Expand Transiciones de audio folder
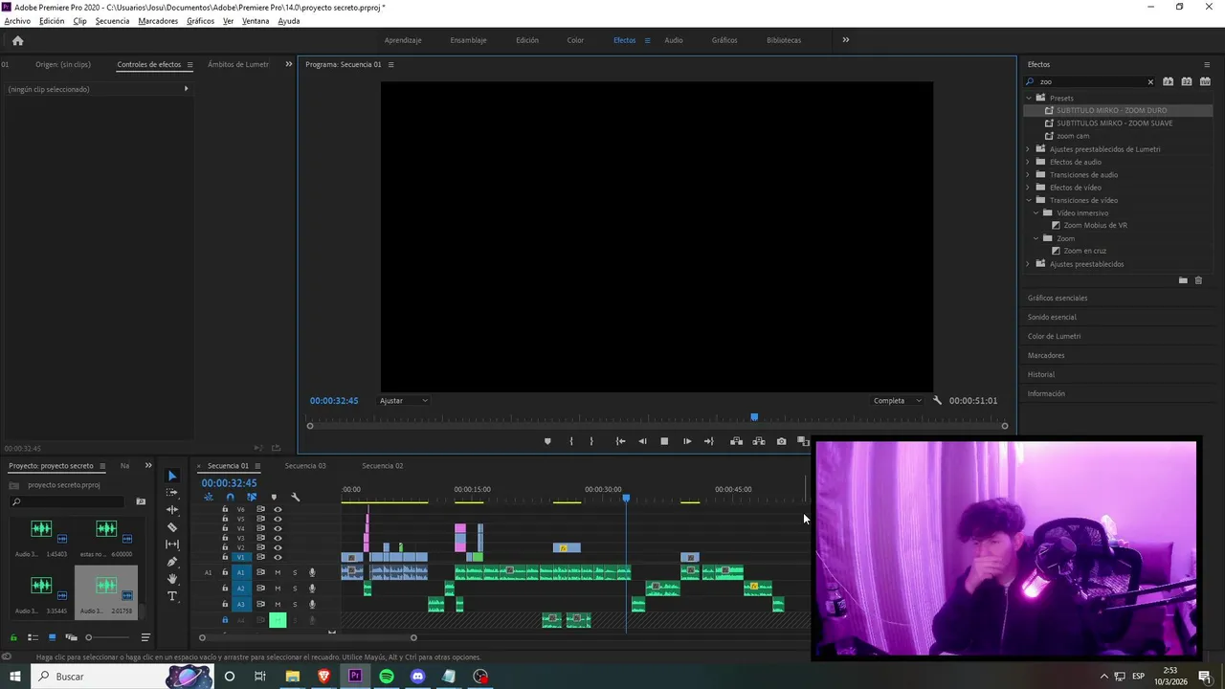1225x689 pixels. tap(1029, 175)
